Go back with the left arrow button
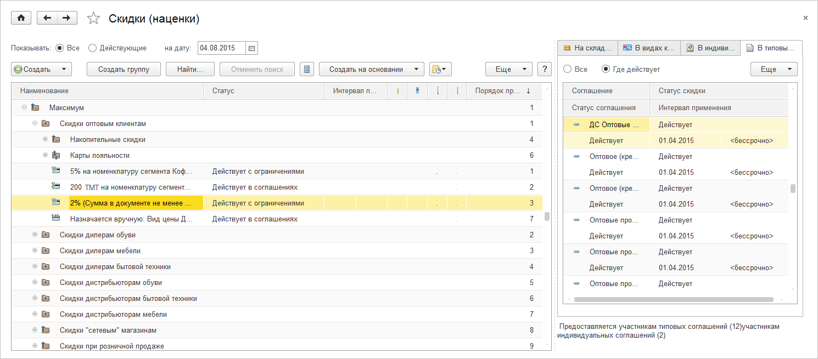Viewport: 818px width, 359px height. pos(47,18)
